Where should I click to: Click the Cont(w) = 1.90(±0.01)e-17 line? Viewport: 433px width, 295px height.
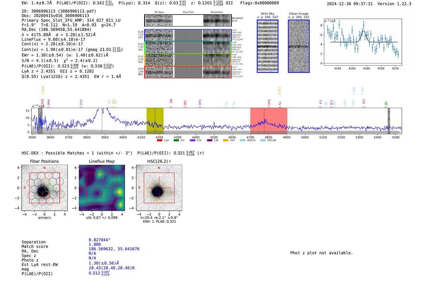click(72, 50)
